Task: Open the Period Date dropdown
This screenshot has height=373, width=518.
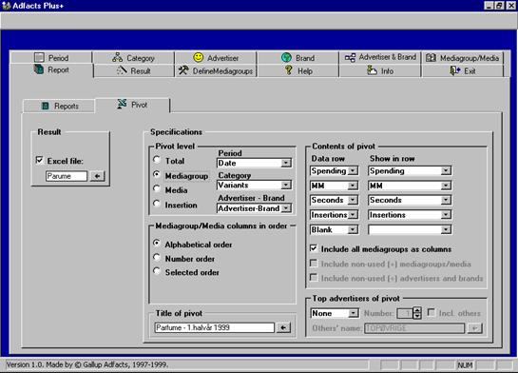Action: coord(286,163)
